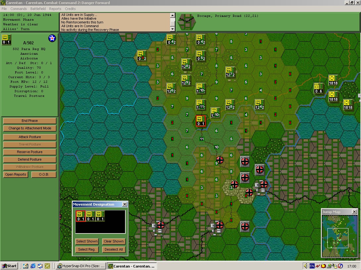Click the 'Quality: 70' stat line
Image resolution: width=361 pixels, height=270 pixels.
[29, 68]
